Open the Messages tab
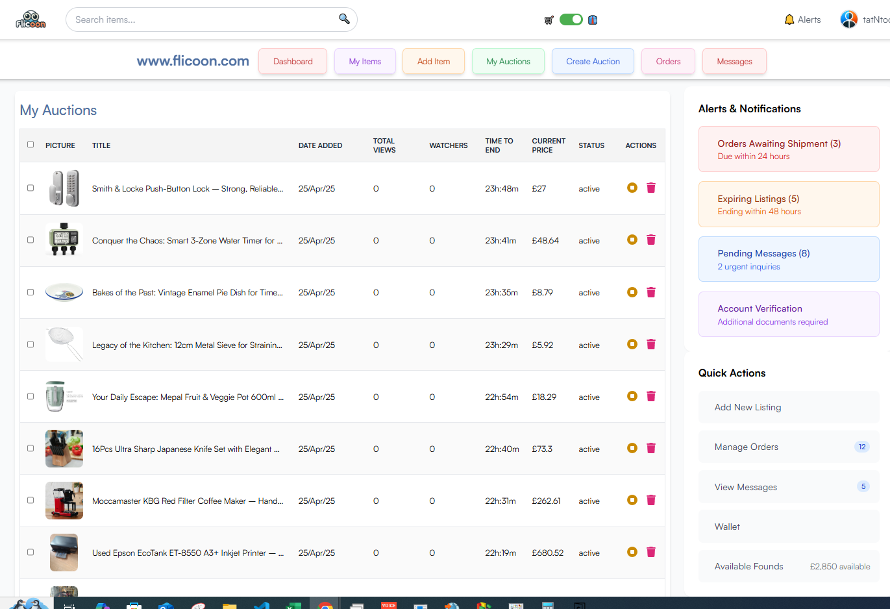The image size is (890, 609). [x=734, y=61]
